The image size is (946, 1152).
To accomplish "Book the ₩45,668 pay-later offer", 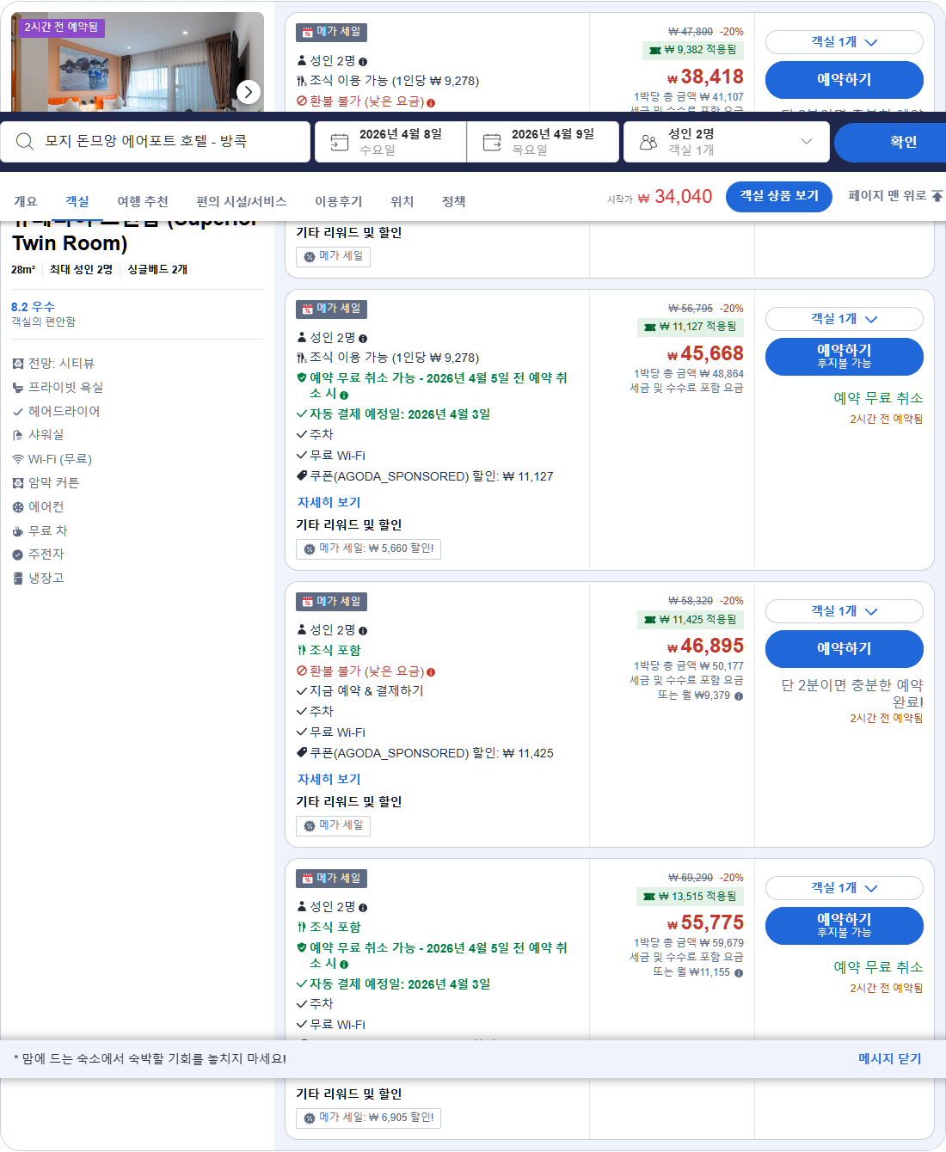I will pyautogui.click(x=844, y=357).
